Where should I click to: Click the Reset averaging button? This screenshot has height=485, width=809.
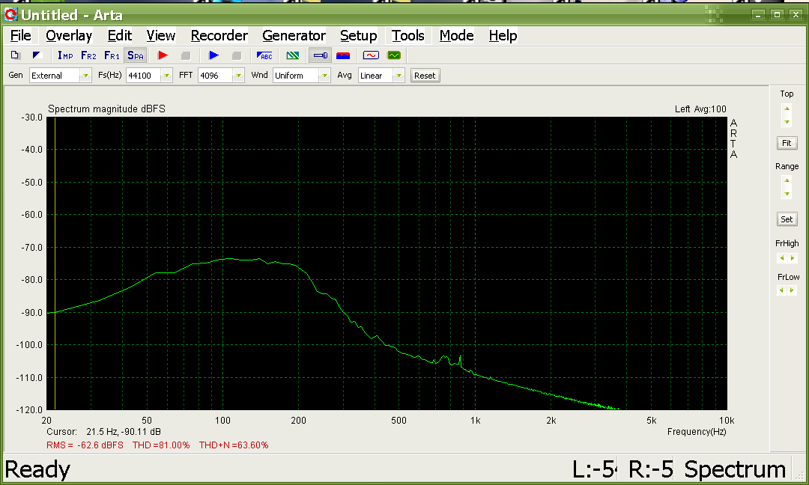tap(425, 76)
